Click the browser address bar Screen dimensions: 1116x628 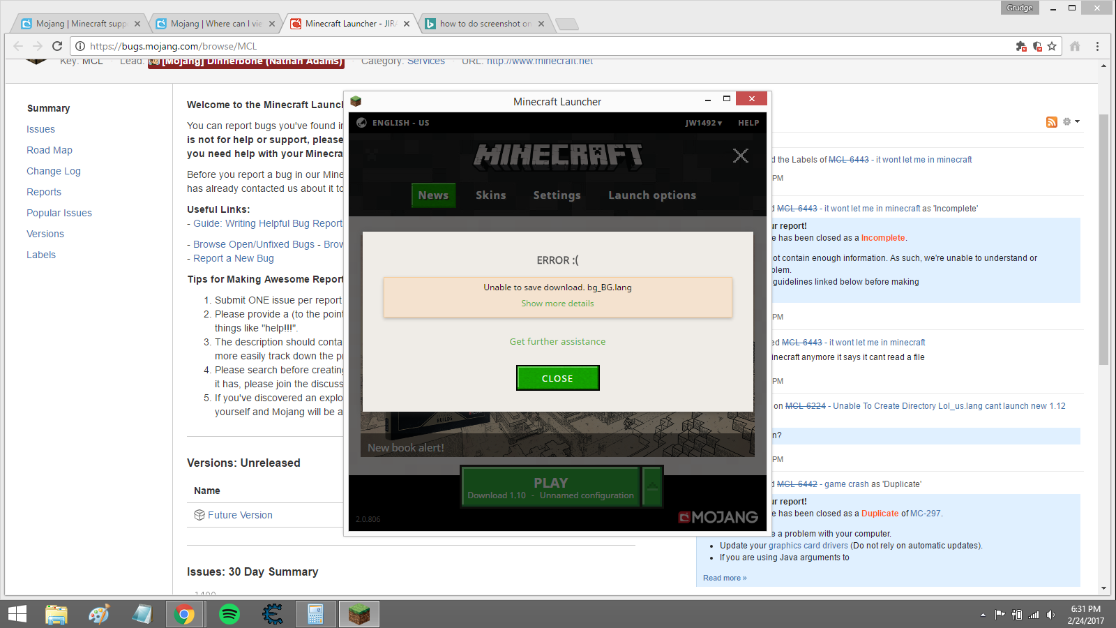tap(544, 46)
